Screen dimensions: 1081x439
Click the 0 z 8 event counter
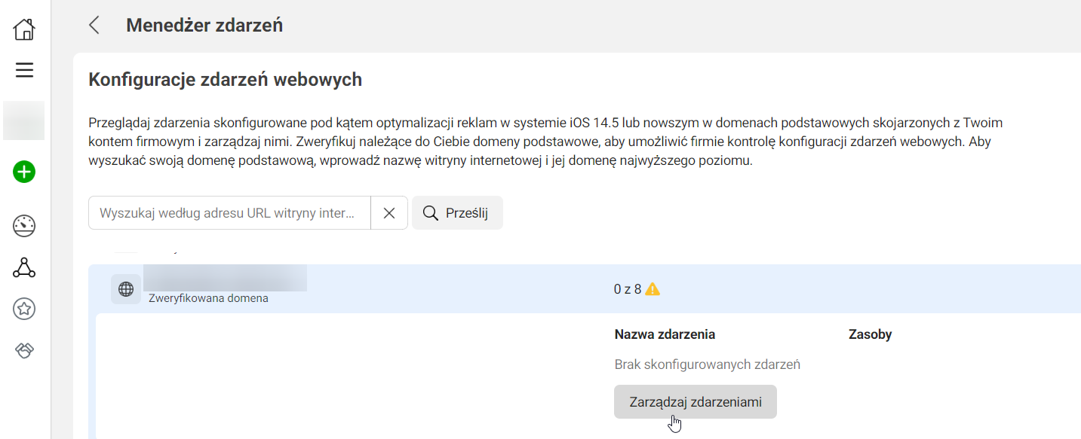(628, 288)
